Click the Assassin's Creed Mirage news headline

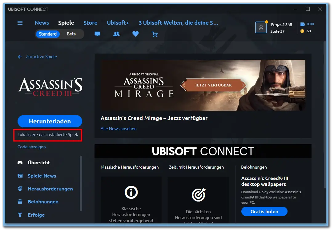pos(154,118)
